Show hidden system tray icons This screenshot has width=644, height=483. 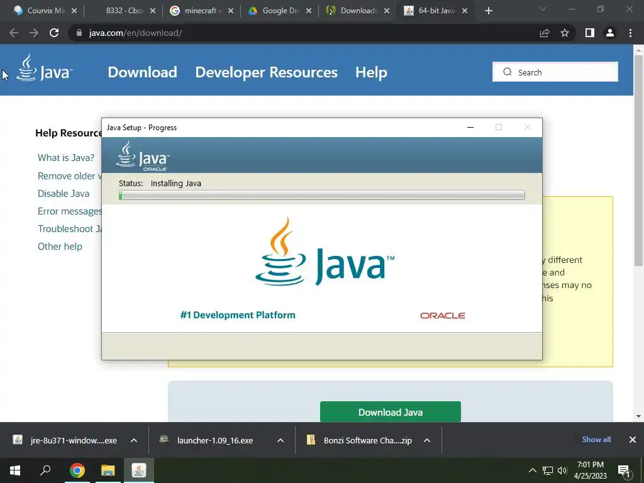(x=532, y=470)
